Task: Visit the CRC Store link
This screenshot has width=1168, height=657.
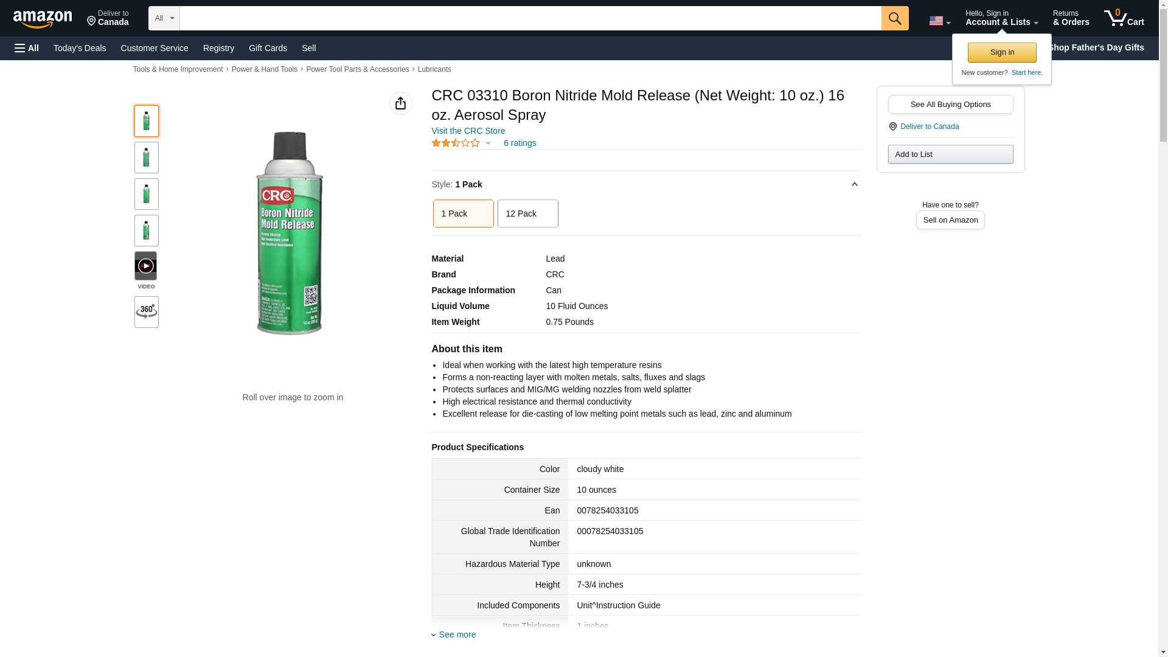Action: 468,131
